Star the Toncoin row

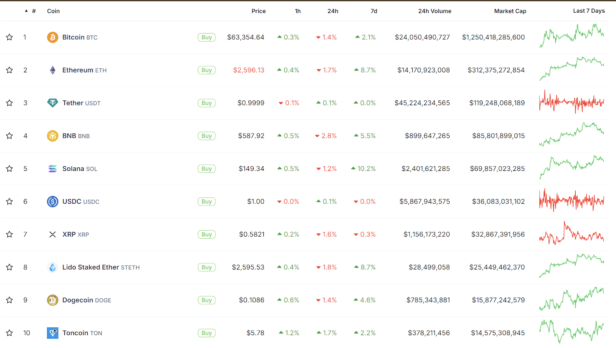10,333
